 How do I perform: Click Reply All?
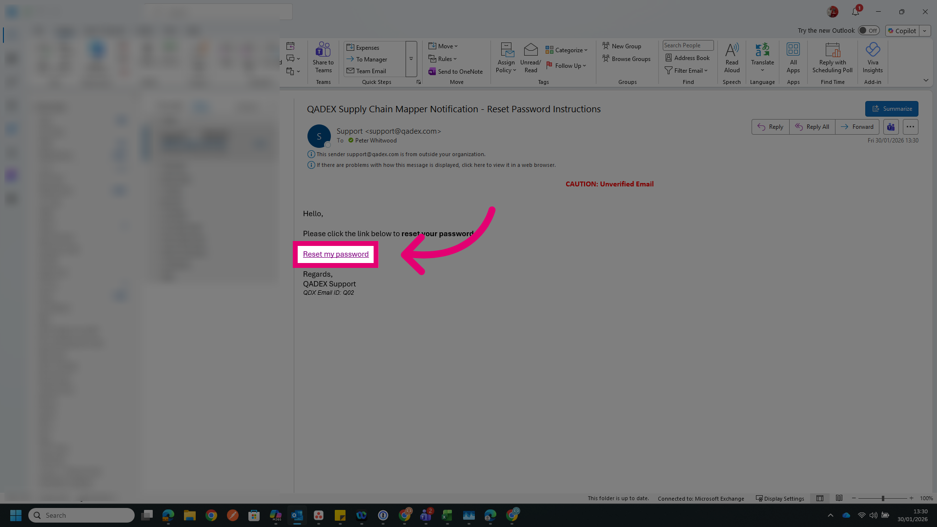pos(812,127)
